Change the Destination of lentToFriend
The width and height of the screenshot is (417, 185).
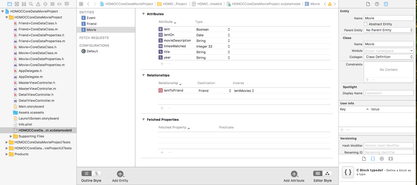pyautogui.click(x=215, y=91)
